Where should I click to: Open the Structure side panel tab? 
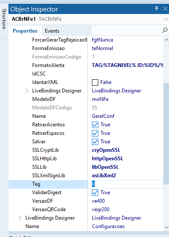click(x=4, y=19)
